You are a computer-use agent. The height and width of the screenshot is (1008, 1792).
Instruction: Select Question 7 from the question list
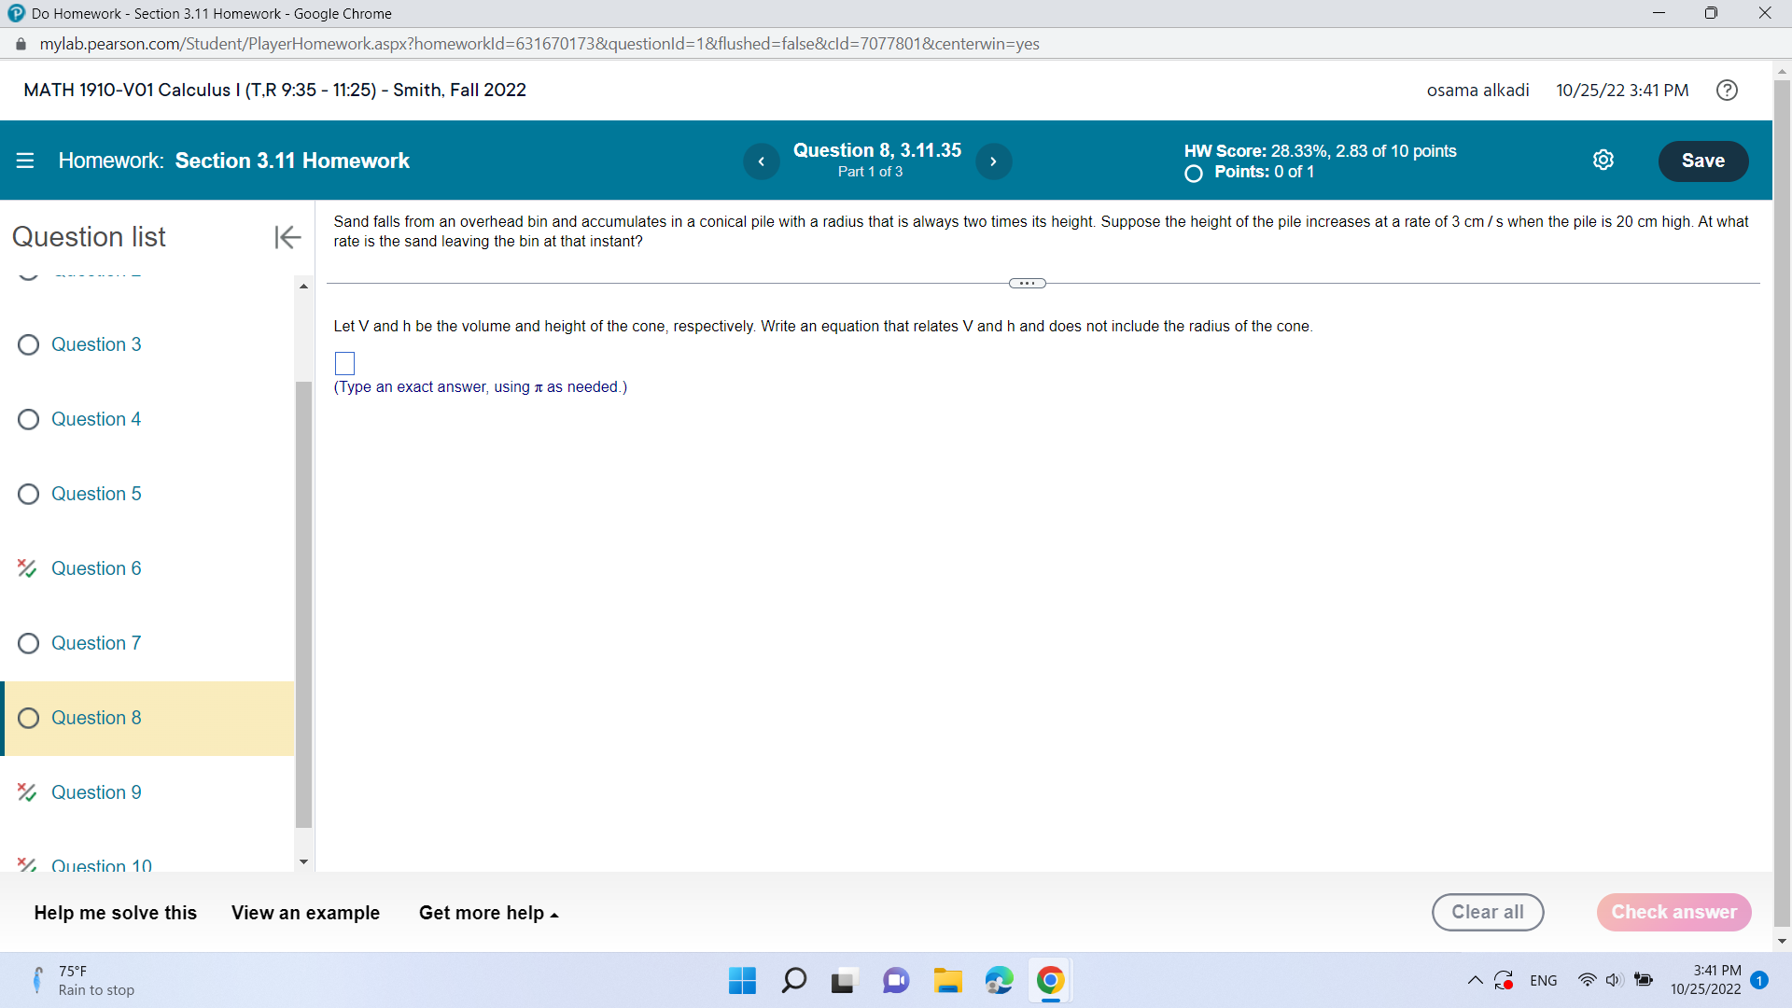pyautogui.click(x=96, y=643)
